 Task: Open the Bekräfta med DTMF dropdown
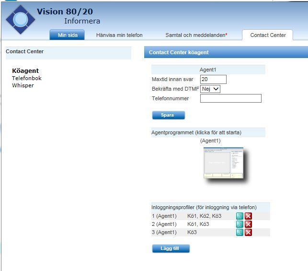point(210,89)
